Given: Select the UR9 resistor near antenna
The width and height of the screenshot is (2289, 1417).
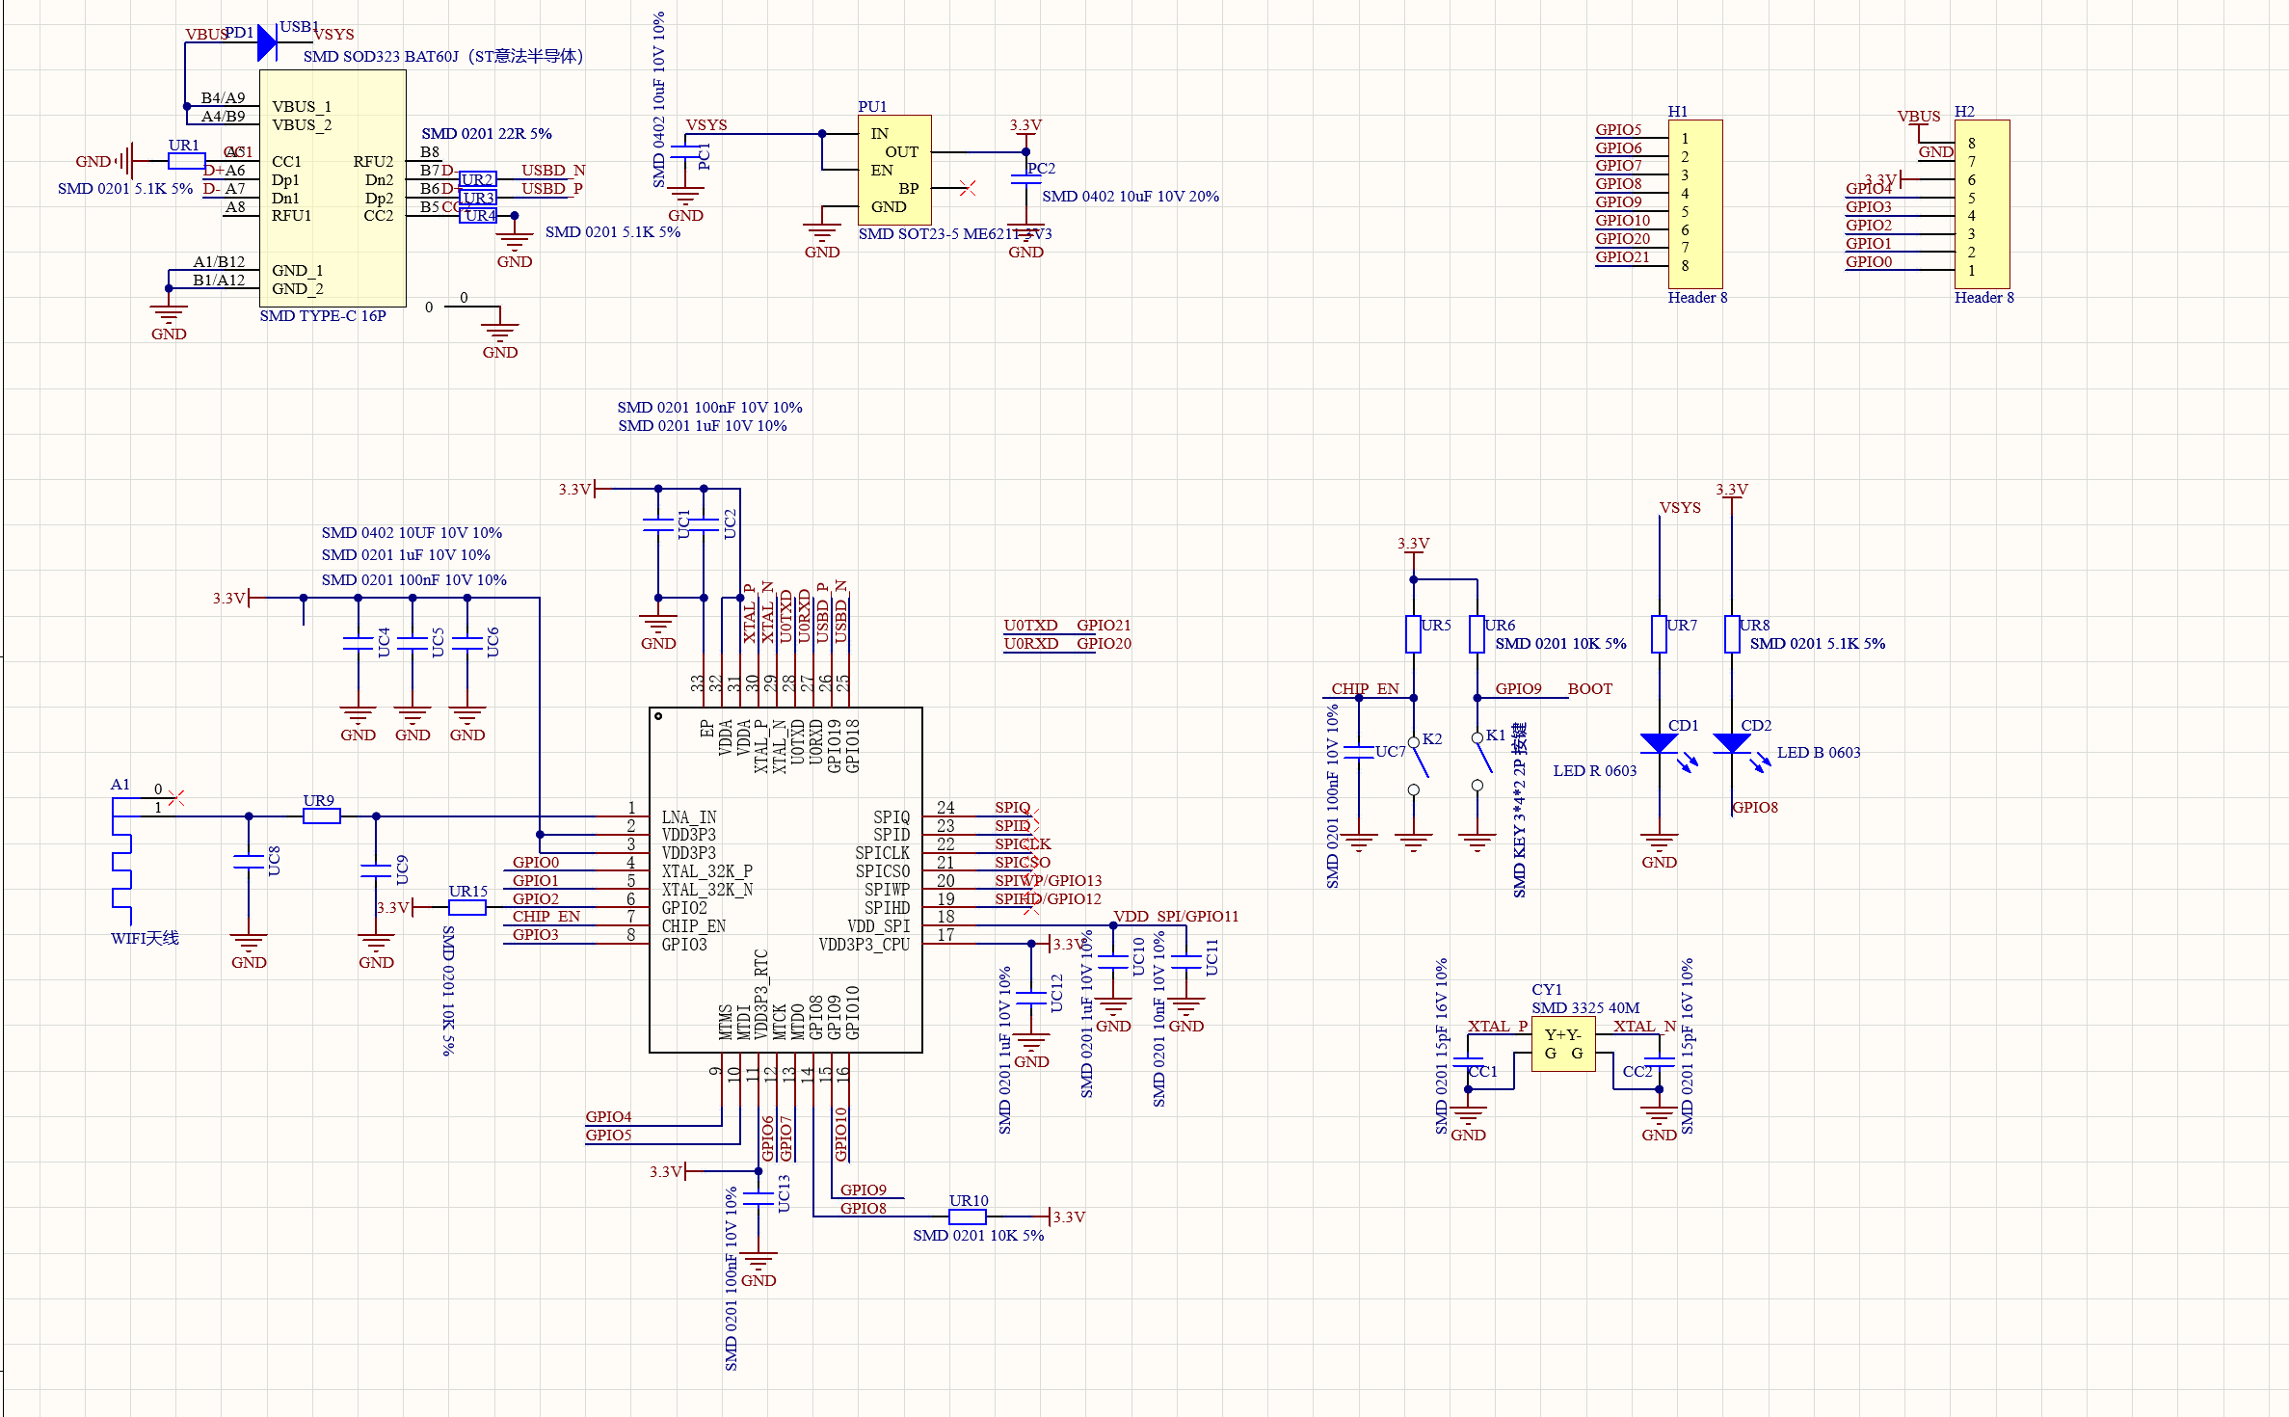Looking at the screenshot, I should 321,816.
